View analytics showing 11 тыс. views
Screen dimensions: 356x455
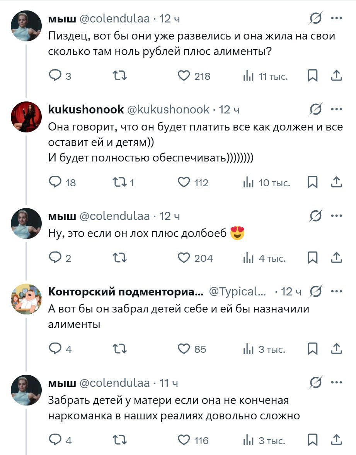pos(266,76)
